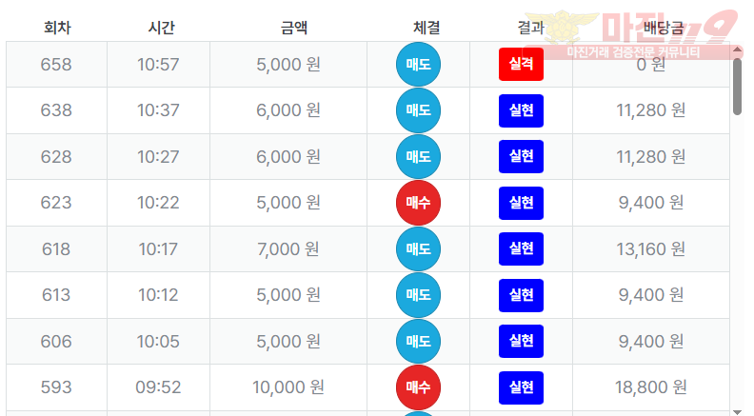Select the 10:12 time cell in round 613

tap(158, 295)
